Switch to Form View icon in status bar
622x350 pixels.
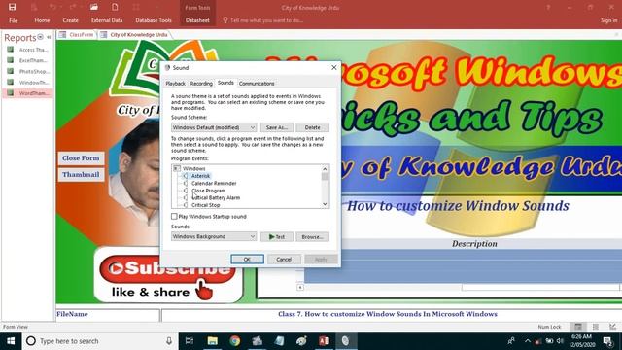pyautogui.click(x=578, y=327)
